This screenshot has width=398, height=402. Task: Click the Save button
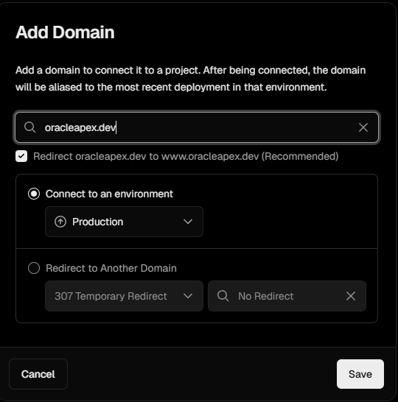(x=360, y=374)
